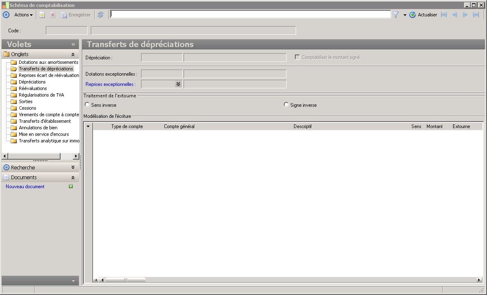Screen dimensions: 487x295
Task: Click the delete record red X icon
Action: pyautogui.click(x=52, y=15)
